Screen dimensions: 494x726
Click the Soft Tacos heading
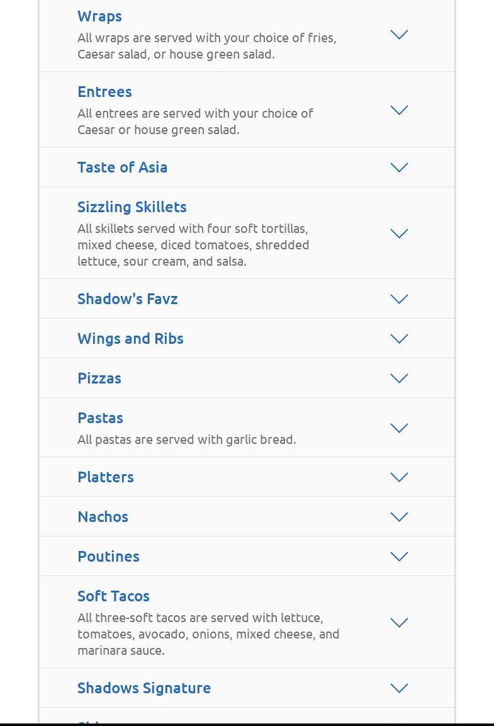[x=113, y=596]
